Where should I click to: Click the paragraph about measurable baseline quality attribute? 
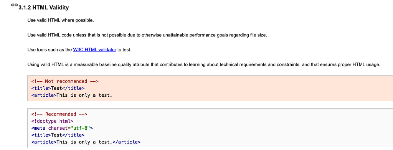point(203,64)
